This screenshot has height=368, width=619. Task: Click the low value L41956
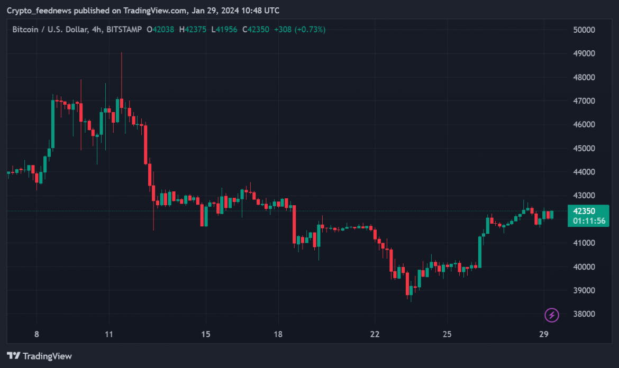(225, 30)
